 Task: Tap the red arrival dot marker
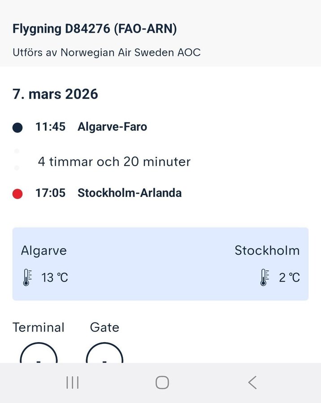point(17,194)
